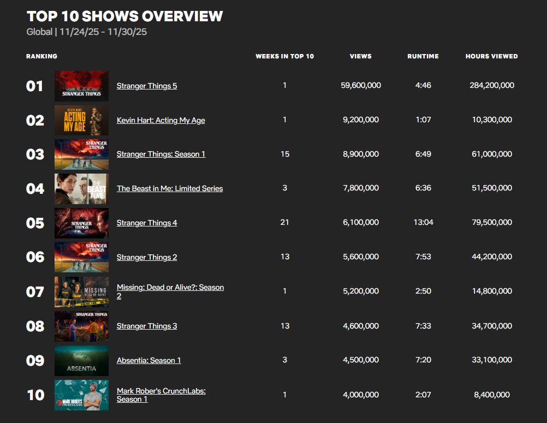
Task: Click the Weeks in Top 10 column header
Action: coord(284,57)
